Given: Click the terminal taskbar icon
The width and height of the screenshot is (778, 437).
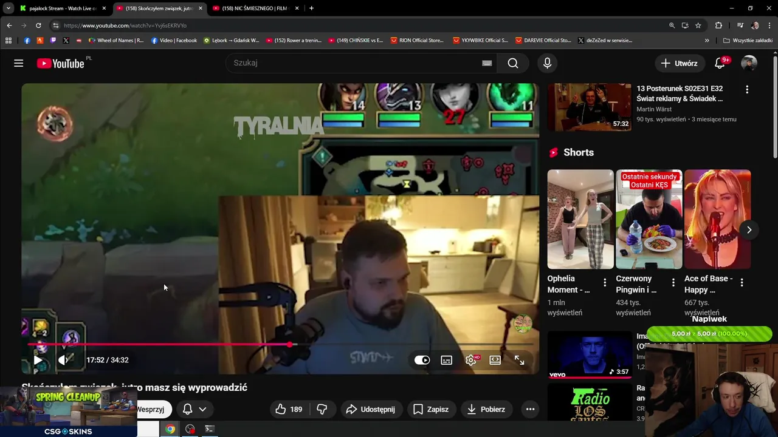Looking at the screenshot, I should point(209,429).
